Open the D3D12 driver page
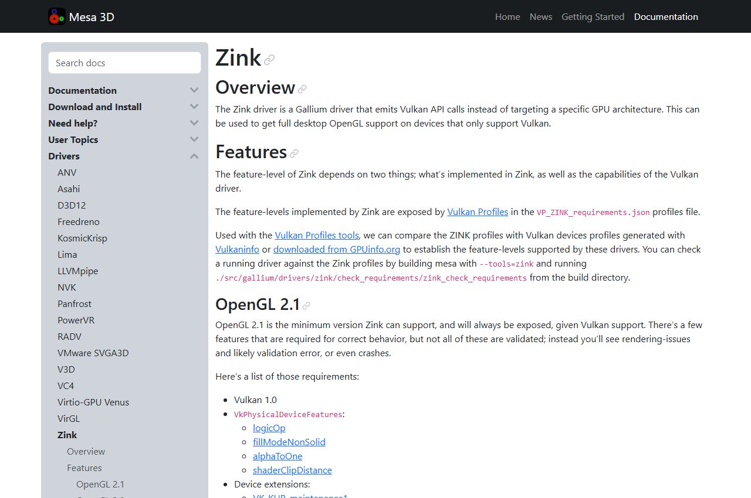This screenshot has height=498, width=751. click(x=72, y=205)
